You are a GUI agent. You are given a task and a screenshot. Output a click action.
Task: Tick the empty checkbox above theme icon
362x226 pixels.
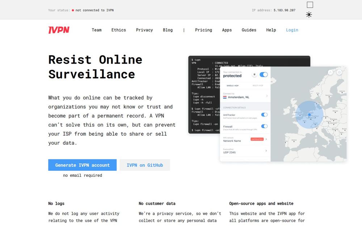click(310, 5)
